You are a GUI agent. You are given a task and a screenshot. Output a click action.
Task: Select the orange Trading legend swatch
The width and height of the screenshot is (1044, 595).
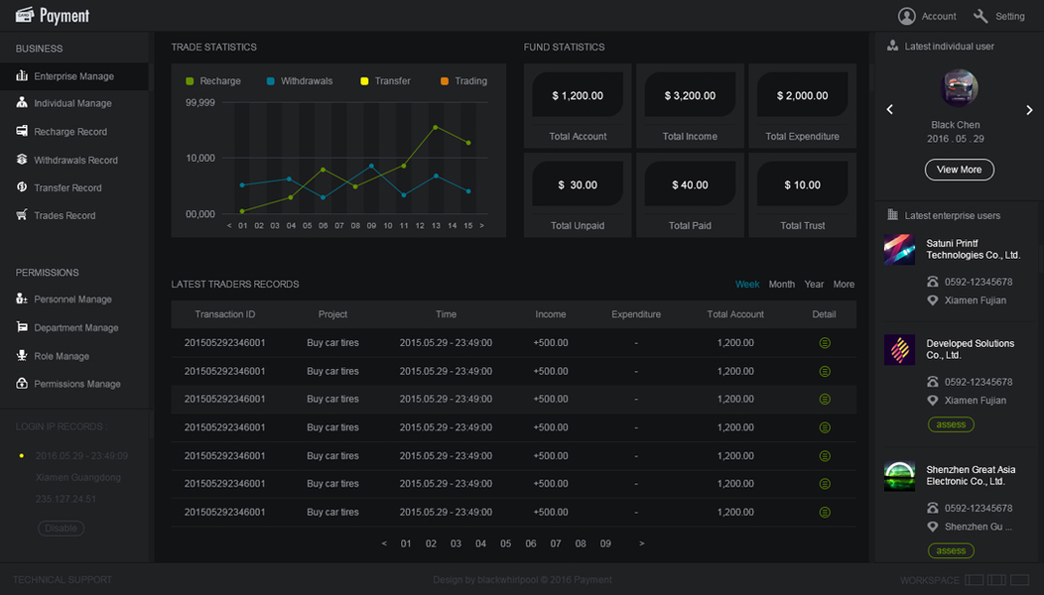click(x=445, y=81)
